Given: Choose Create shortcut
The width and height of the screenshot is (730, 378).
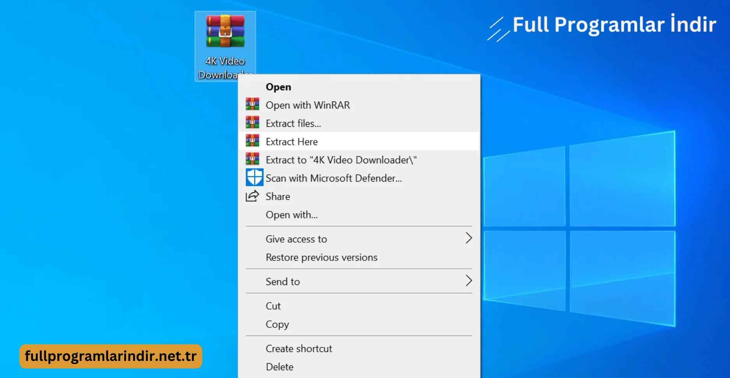Looking at the screenshot, I should point(359,348).
